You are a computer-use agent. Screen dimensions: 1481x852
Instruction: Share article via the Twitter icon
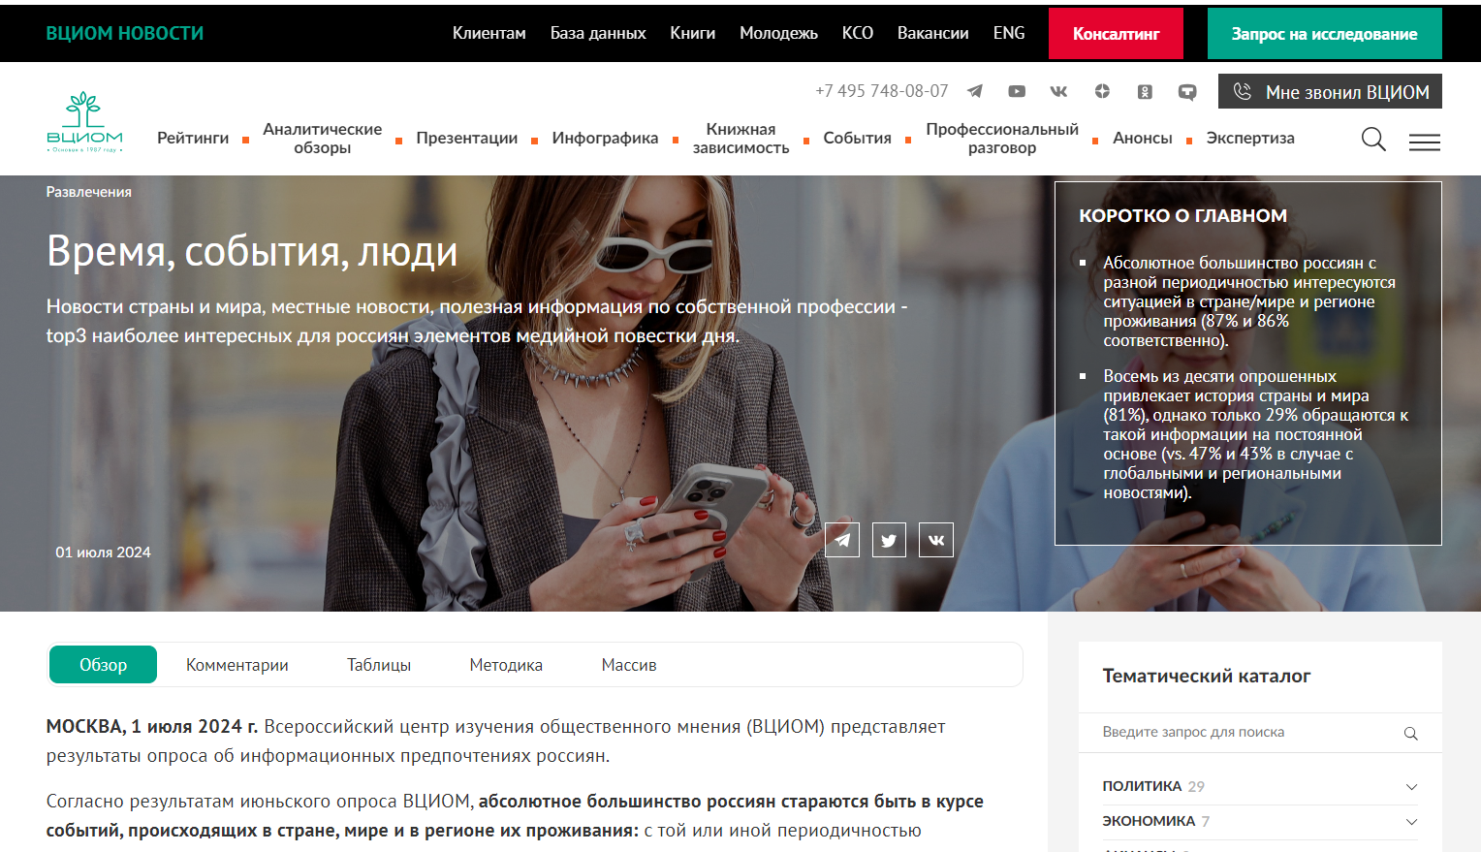point(889,540)
